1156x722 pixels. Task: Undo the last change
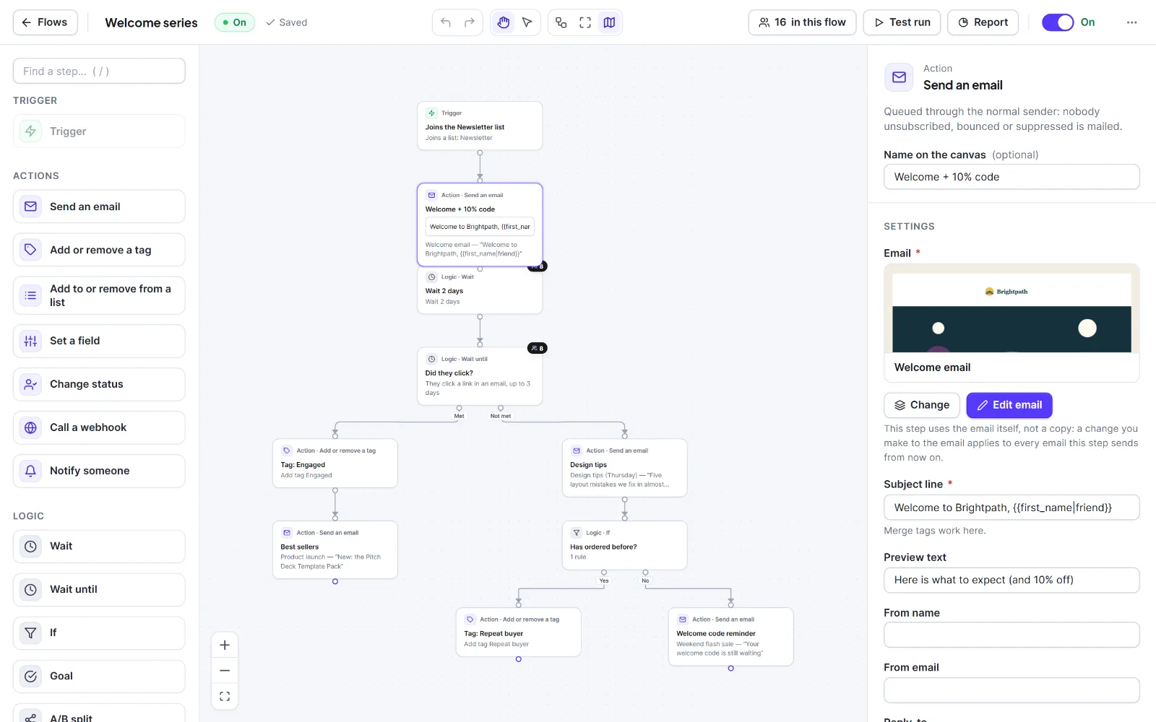click(x=446, y=22)
